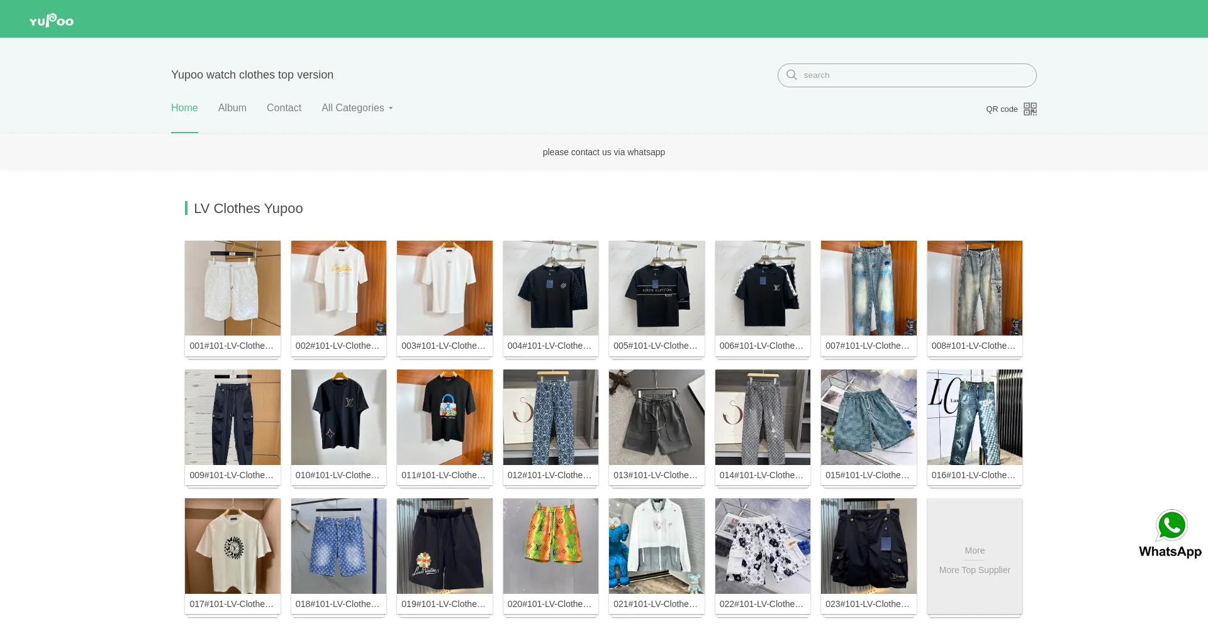
Task: Open album 005 black Louis Vuitton tee thumbnail
Action: pyautogui.click(x=657, y=288)
